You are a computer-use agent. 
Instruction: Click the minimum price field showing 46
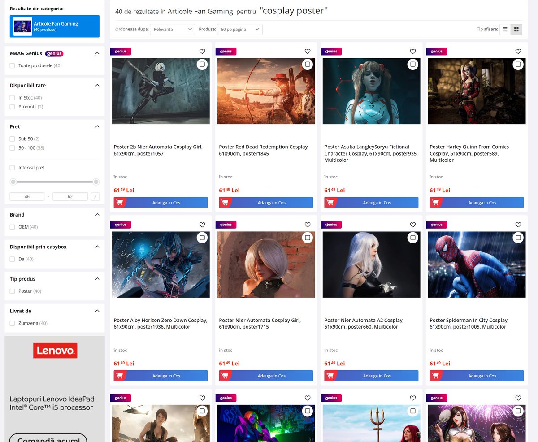coord(27,196)
